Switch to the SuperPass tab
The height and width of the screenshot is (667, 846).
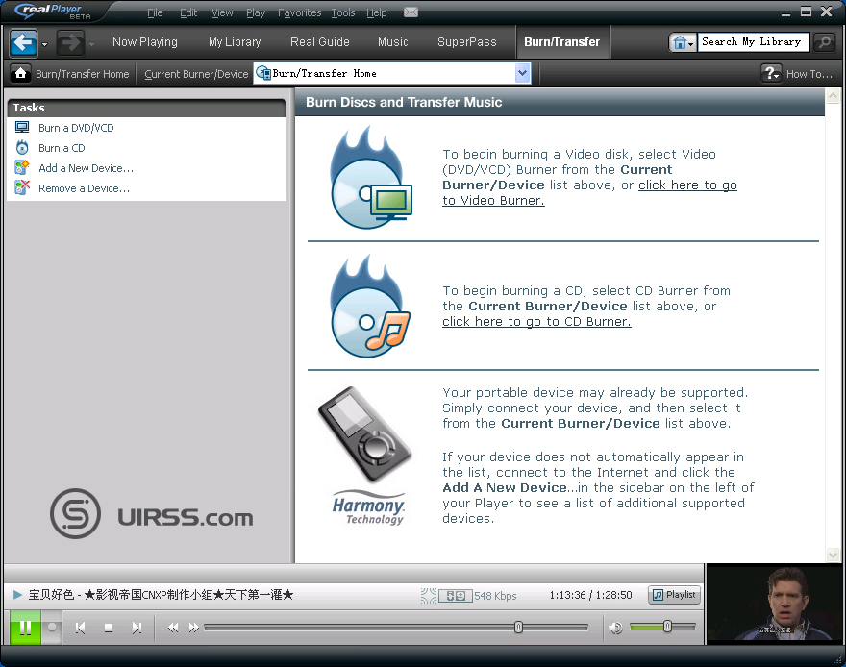tap(466, 42)
